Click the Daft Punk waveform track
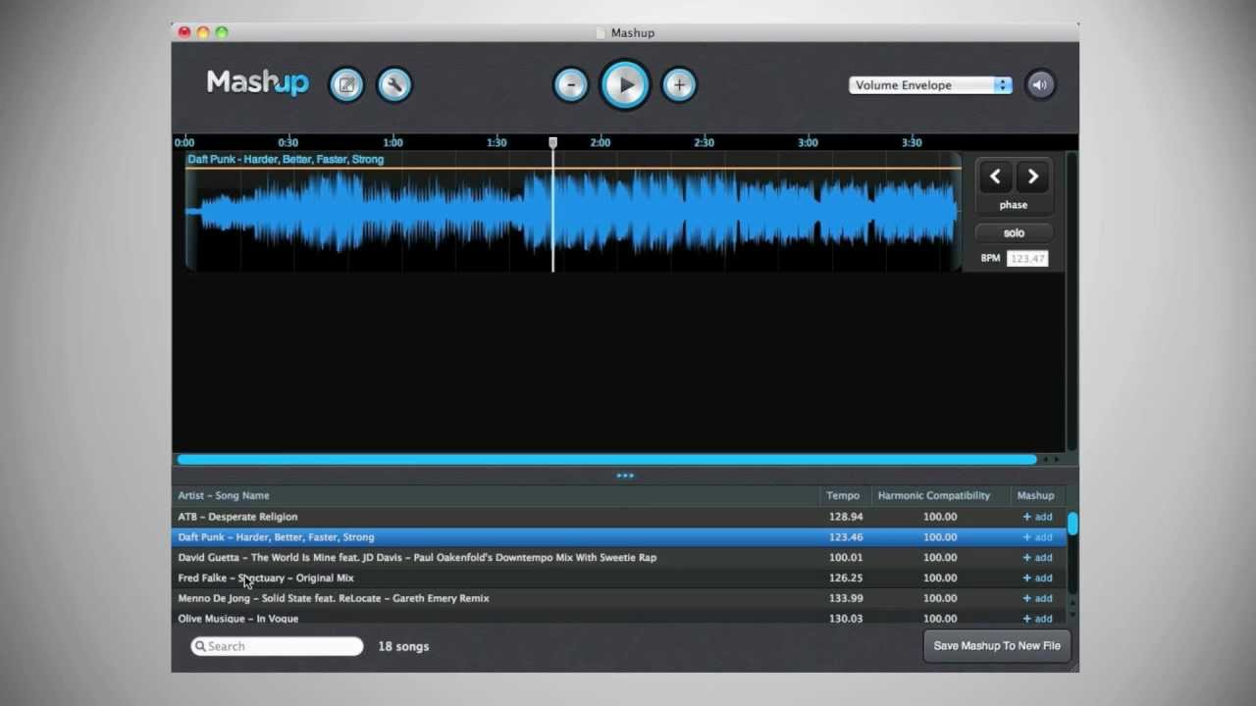The width and height of the screenshot is (1256, 706). [573, 212]
